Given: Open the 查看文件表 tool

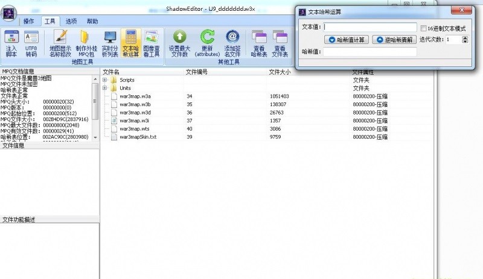Looking at the screenshot, I should tap(280, 43).
